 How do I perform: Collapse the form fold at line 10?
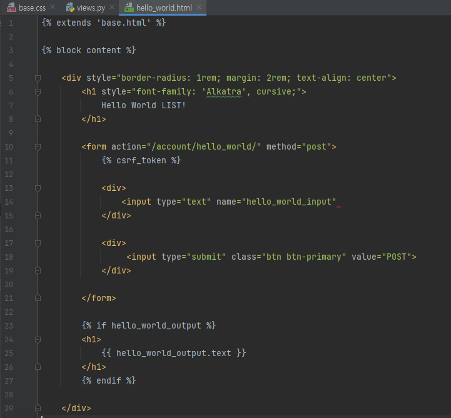[38, 146]
